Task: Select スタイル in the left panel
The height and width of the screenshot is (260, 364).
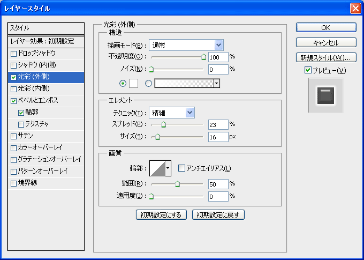Action: [x=47, y=28]
